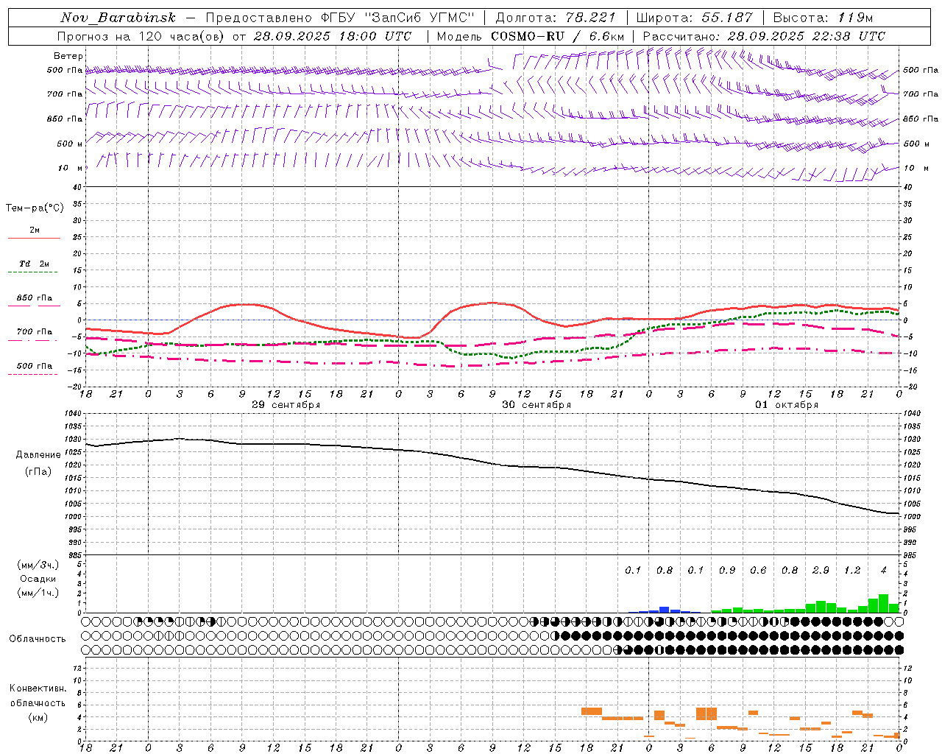
Task: Click the 'Конвективн.' convective cloud label
Action: [x=38, y=688]
